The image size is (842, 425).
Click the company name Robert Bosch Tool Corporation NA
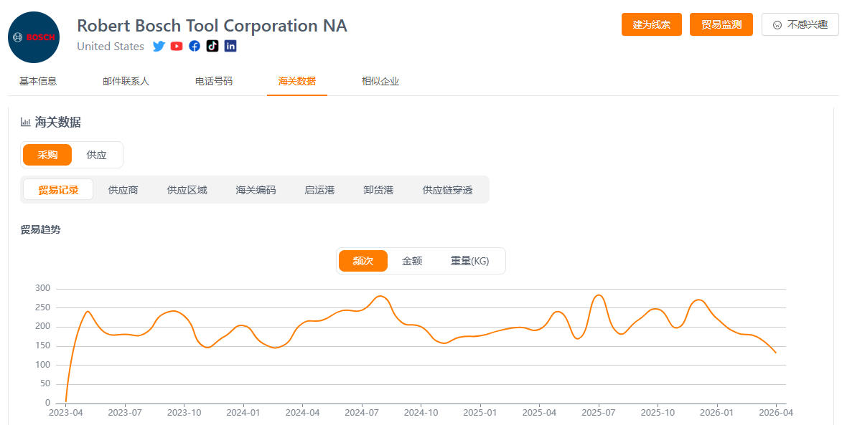click(212, 26)
